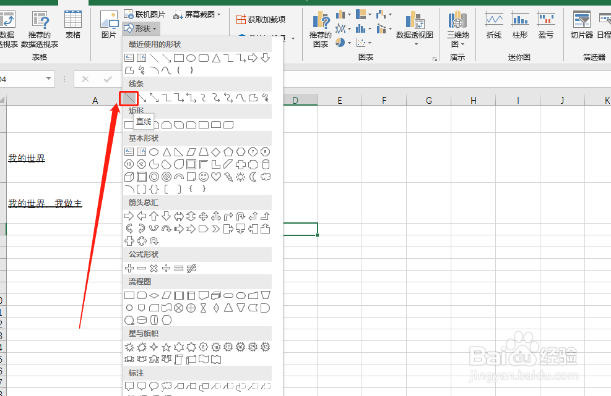Insert the Cloud basic shape

266,177
